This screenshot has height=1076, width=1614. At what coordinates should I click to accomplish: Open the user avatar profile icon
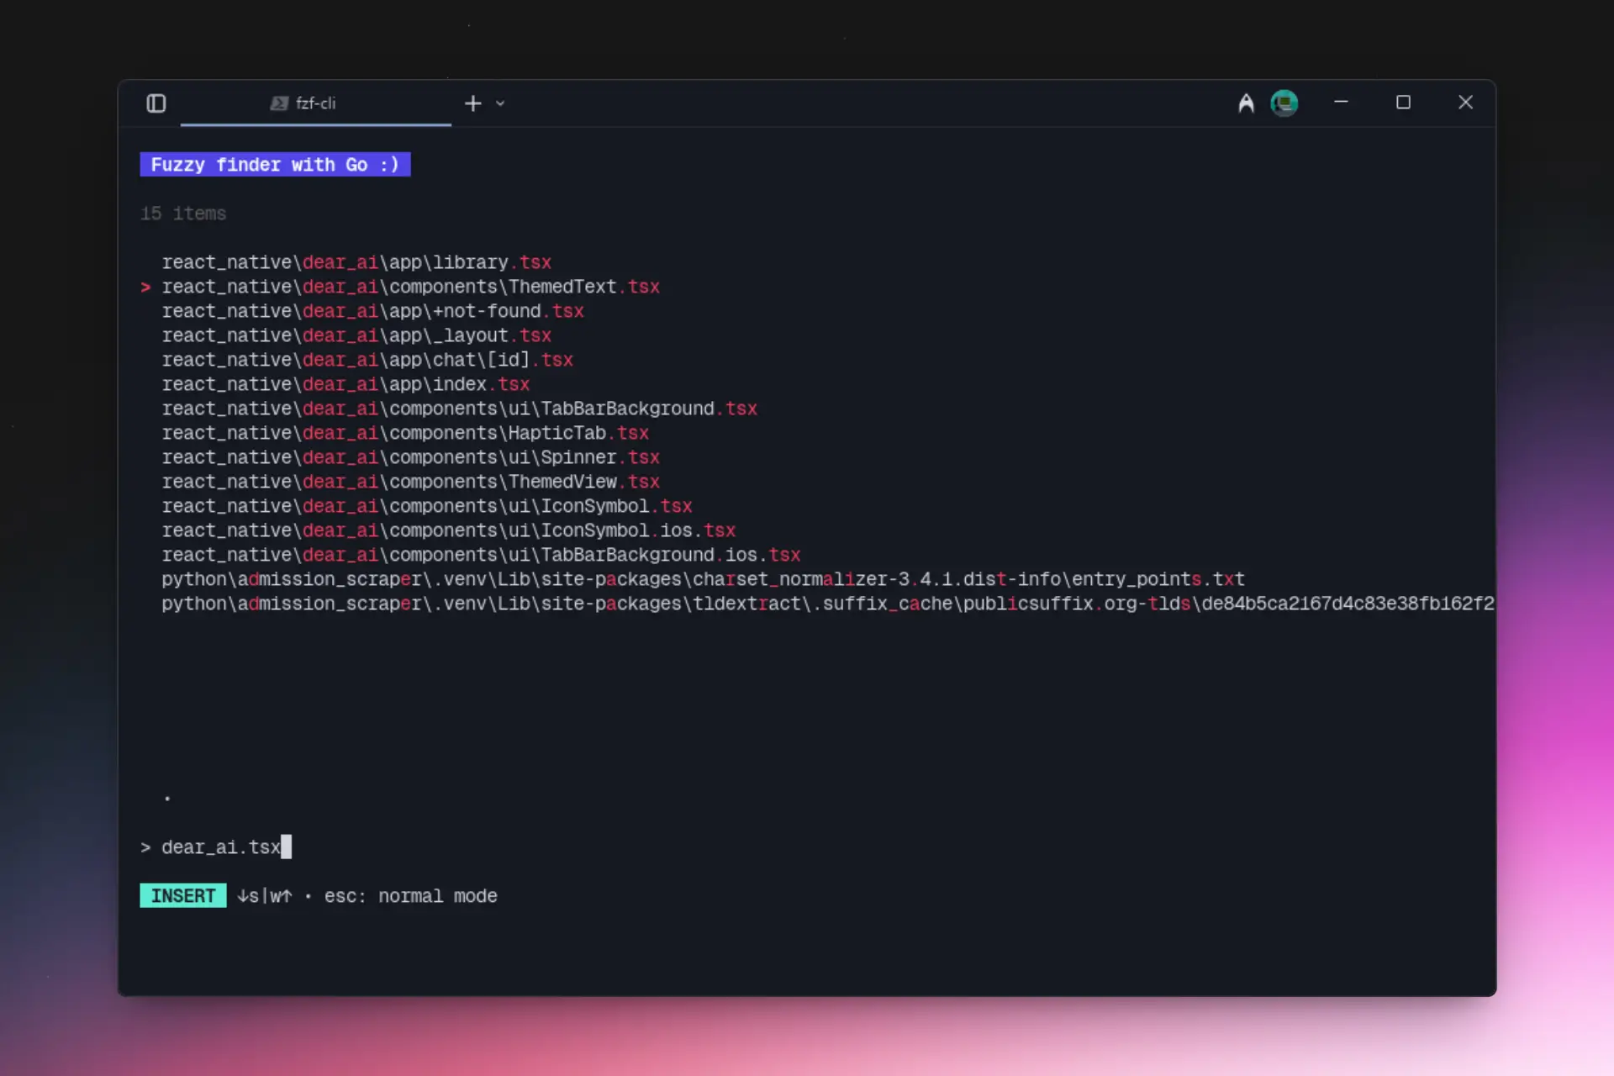tap(1284, 103)
